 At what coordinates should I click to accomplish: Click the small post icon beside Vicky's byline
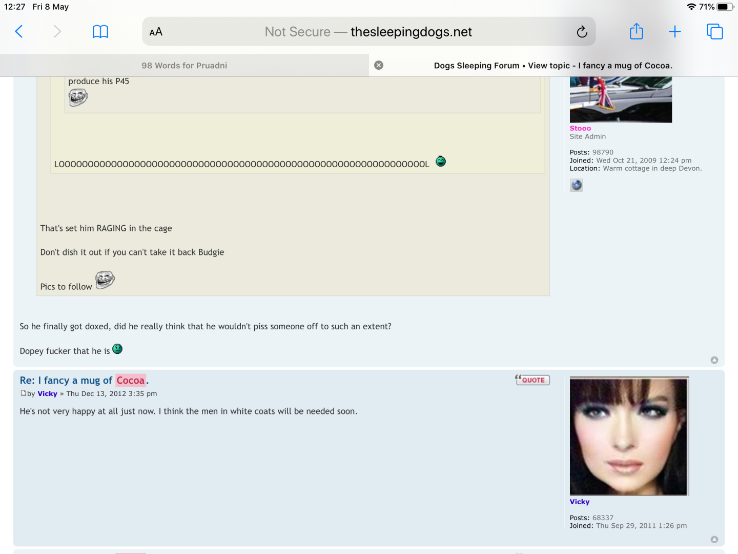pos(23,393)
